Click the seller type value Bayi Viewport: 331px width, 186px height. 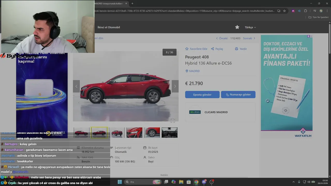click(151, 161)
